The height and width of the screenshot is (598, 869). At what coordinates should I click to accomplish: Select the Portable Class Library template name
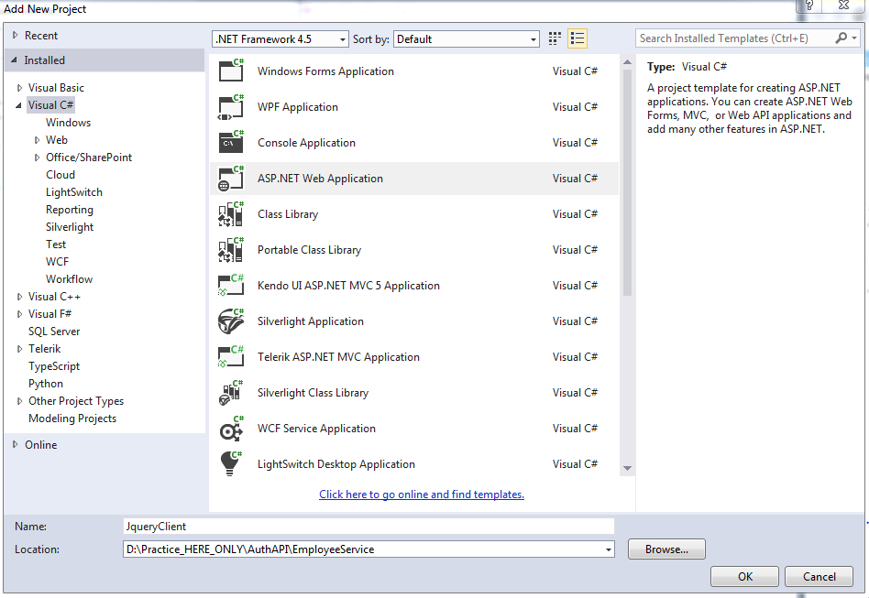(x=309, y=250)
